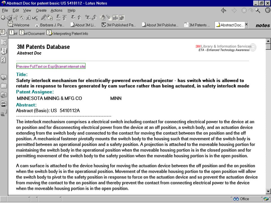Viewport: 271px width, 203px height.
Task: Click the Replication computers sidebar icon
Action: coord(4,113)
